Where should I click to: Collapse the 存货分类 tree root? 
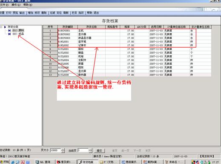1,27
